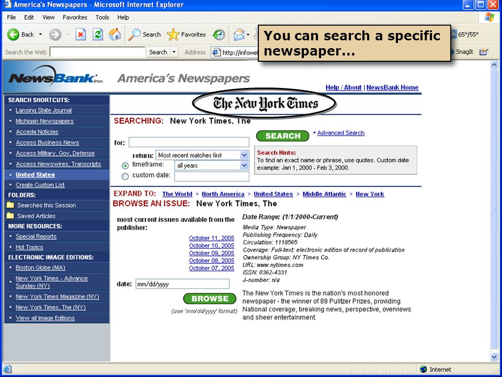This screenshot has width=502, height=377.
Task: Open the Michigan Newspapers shortcut
Action: (44, 121)
